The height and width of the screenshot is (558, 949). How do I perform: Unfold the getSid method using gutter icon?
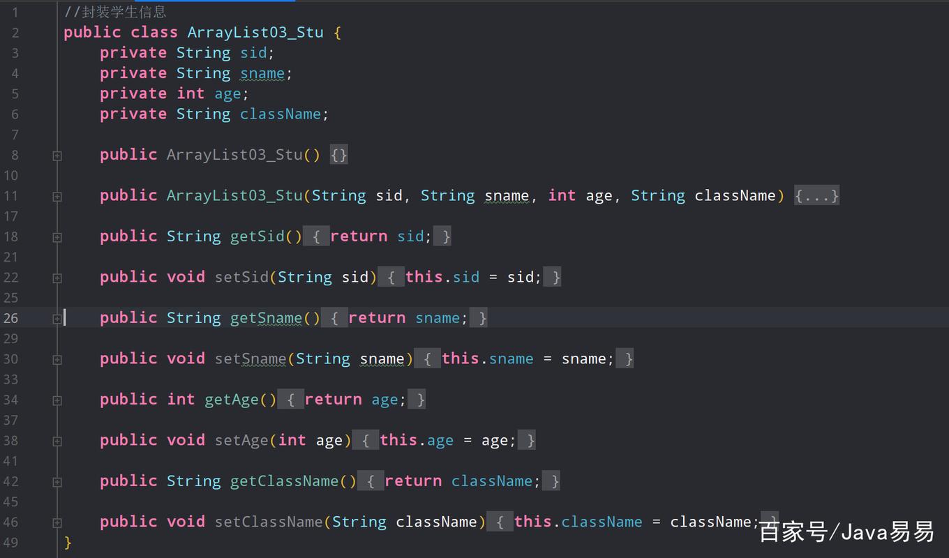[x=57, y=238]
